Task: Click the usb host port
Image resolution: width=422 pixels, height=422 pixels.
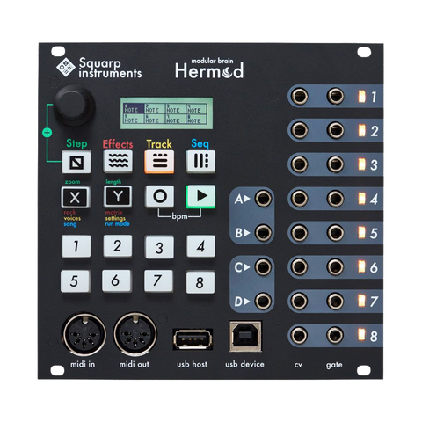Action: 193,339
